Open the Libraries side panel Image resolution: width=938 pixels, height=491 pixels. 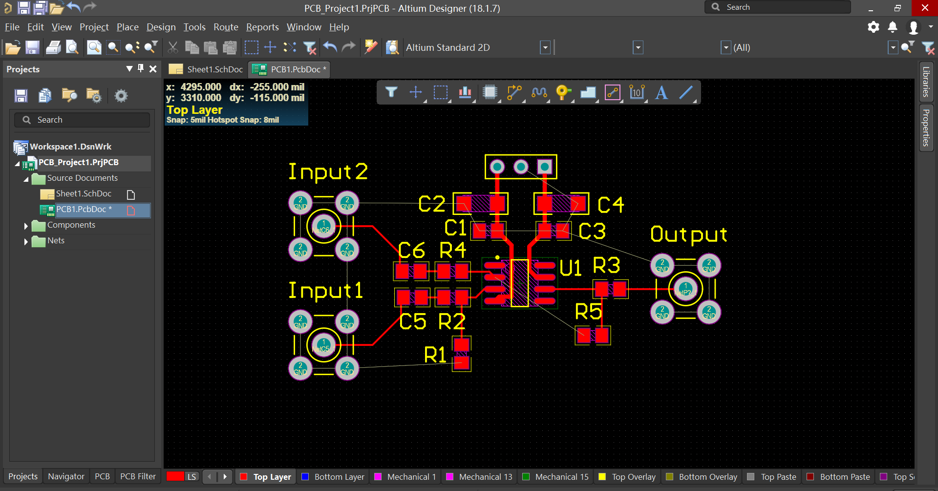tap(926, 82)
